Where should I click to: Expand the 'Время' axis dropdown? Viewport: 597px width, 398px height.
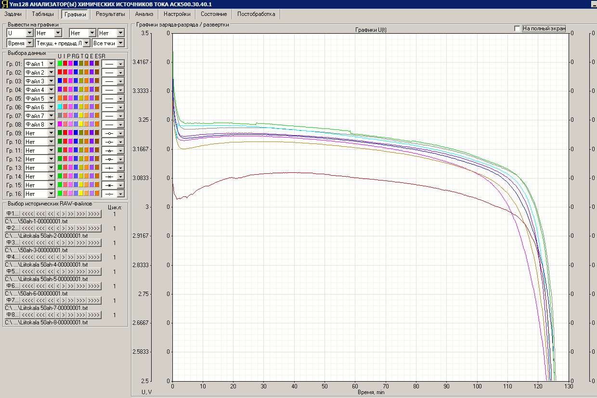[x=20, y=43]
